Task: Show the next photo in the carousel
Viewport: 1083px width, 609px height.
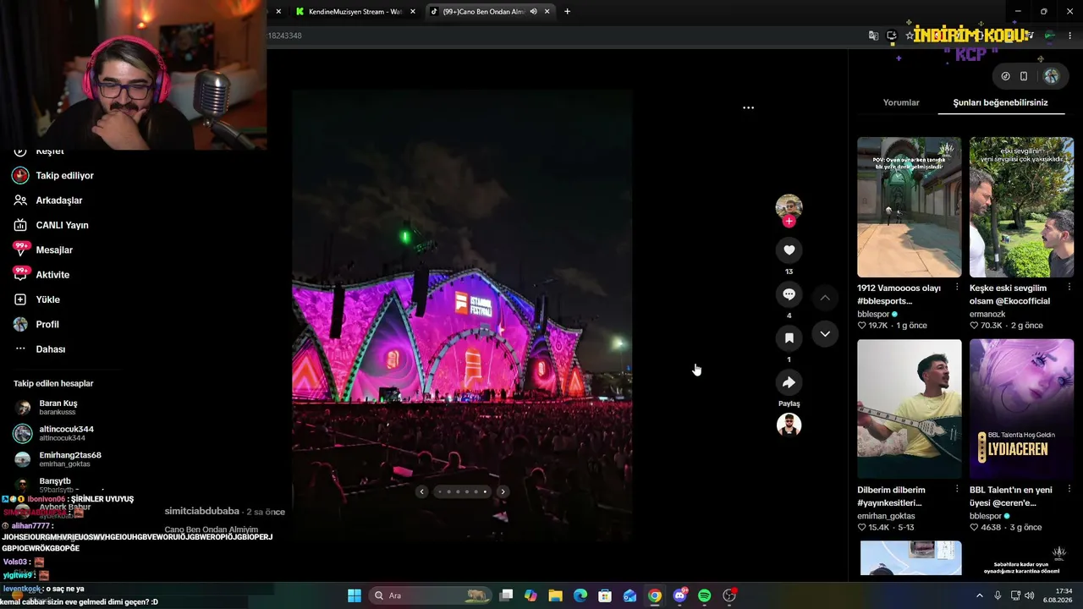Action: (x=503, y=491)
